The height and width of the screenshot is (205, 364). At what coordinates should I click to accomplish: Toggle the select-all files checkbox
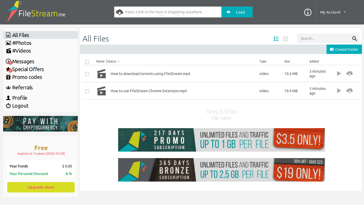click(x=87, y=62)
